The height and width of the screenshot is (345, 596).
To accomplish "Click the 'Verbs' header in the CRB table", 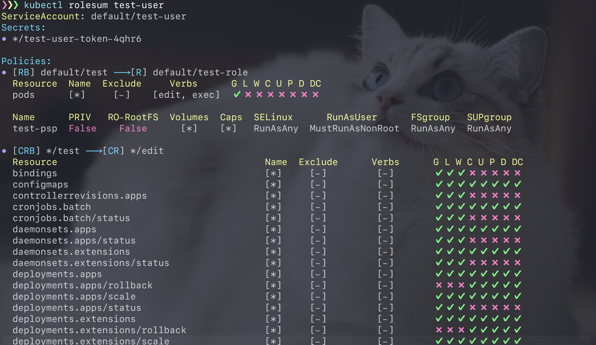I will click(386, 162).
